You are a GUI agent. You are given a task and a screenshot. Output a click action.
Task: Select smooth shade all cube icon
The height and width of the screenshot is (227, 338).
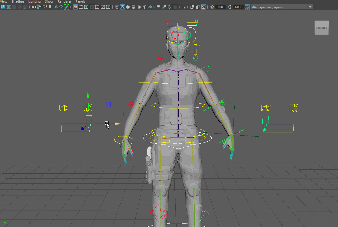click(x=122, y=7)
